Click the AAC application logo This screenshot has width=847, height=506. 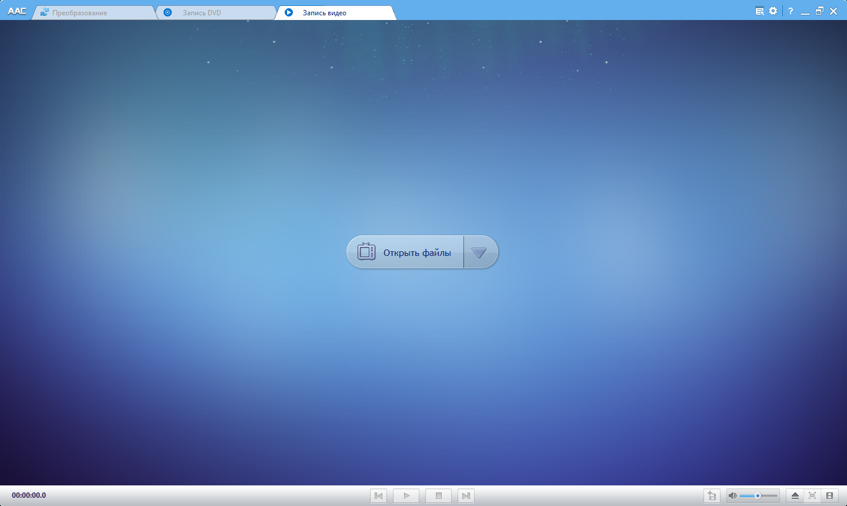(x=17, y=10)
